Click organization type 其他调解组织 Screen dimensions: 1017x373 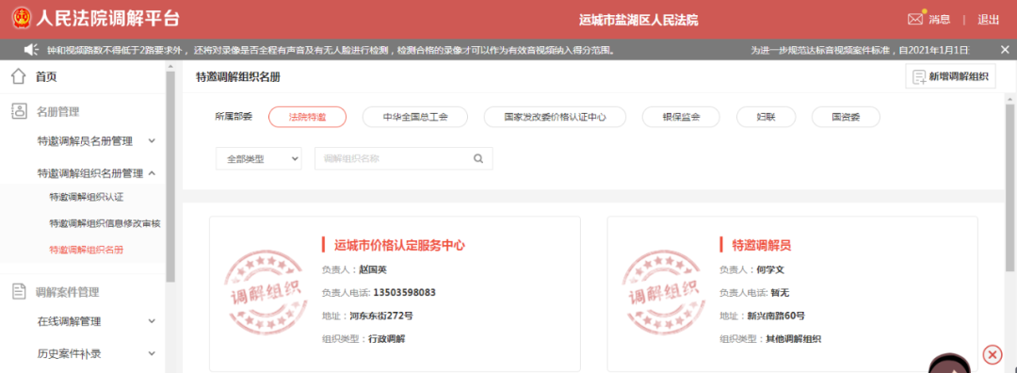[x=794, y=338]
